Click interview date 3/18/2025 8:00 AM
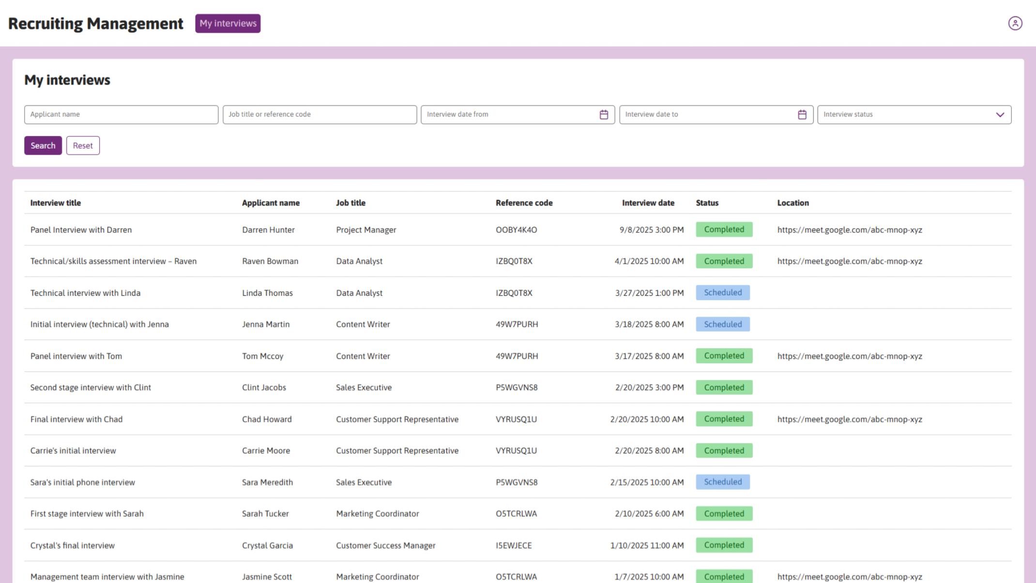The width and height of the screenshot is (1036, 583). [x=649, y=324]
